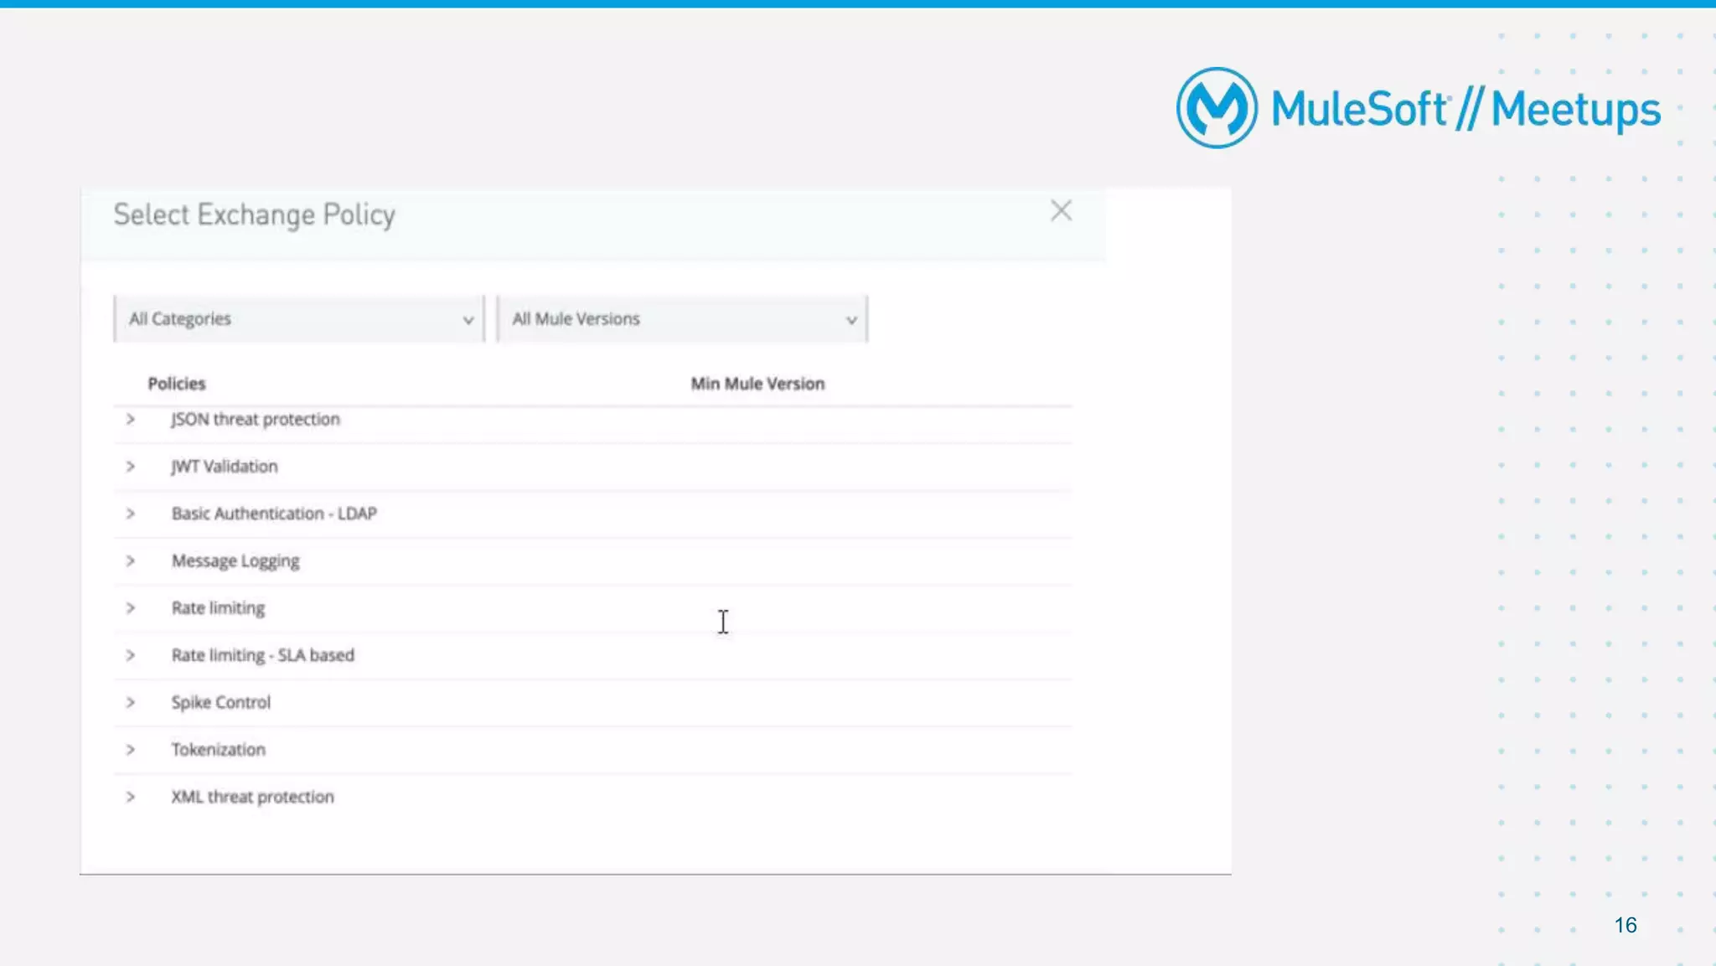The height and width of the screenshot is (966, 1716).
Task: Select the Message Logging policy name
Action: tap(235, 561)
